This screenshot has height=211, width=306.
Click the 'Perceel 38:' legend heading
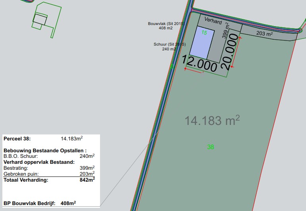pyautogui.click(x=17, y=139)
